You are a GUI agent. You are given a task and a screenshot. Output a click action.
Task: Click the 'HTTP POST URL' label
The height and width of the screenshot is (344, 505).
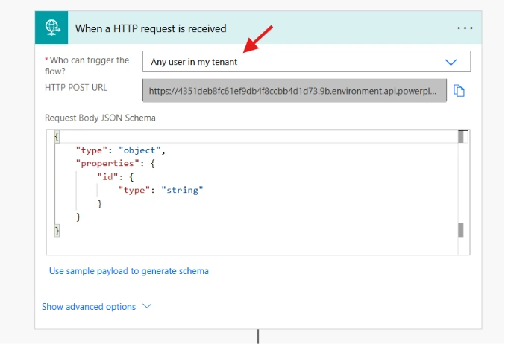tap(76, 88)
